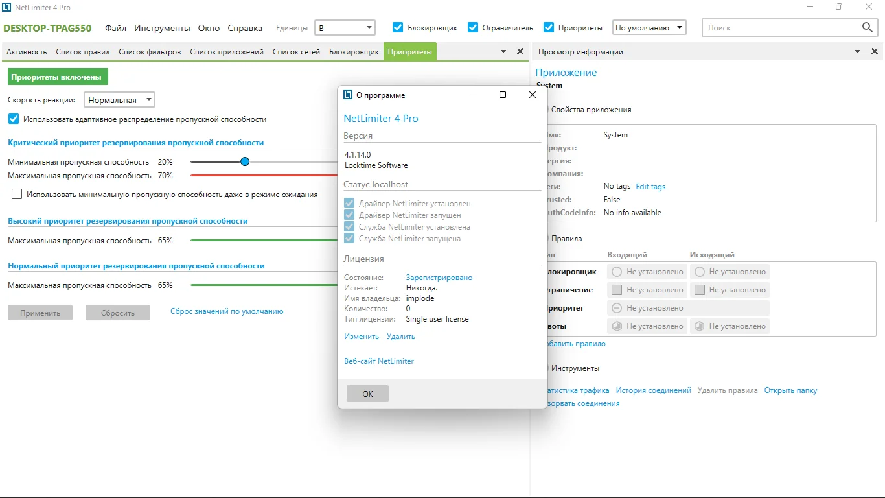The height and width of the screenshot is (498, 885).
Task: Open the 'По умолчанию' profile dropdown
Action: tap(649, 27)
